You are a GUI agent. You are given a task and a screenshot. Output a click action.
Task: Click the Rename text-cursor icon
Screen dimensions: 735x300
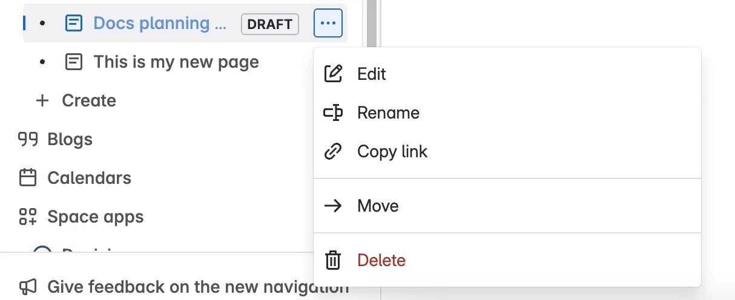334,112
